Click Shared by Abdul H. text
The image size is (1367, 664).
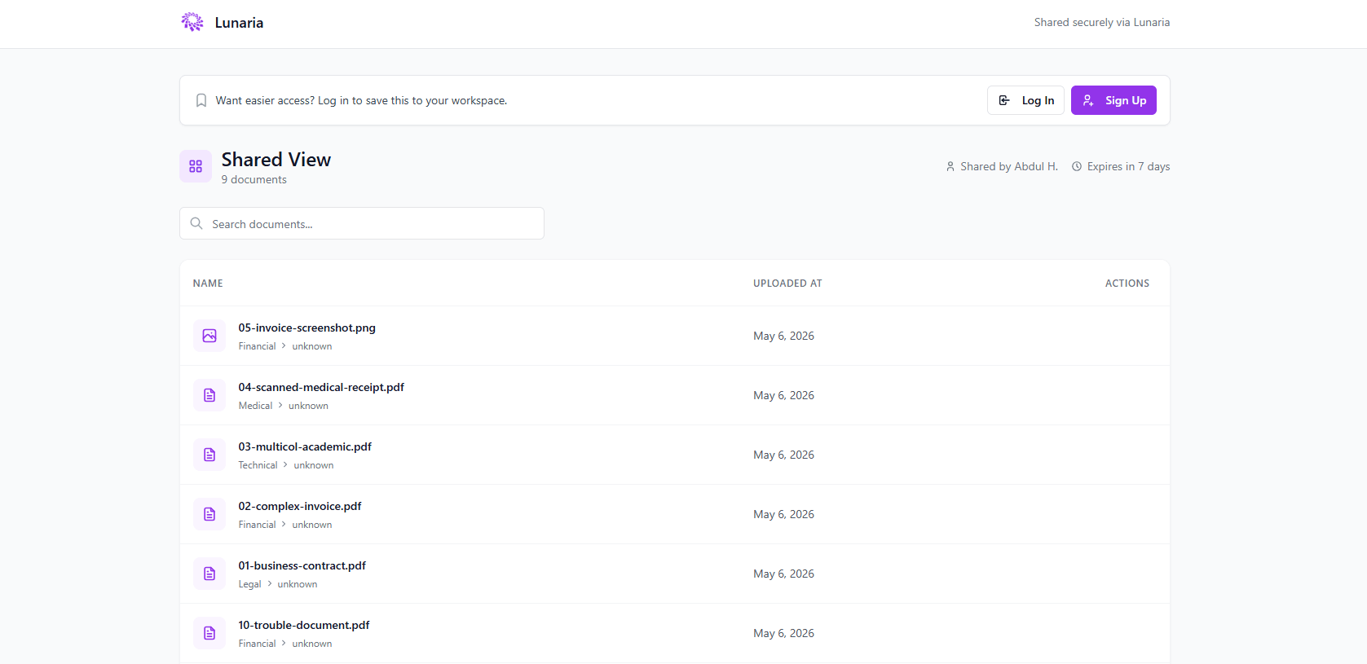[1009, 166]
